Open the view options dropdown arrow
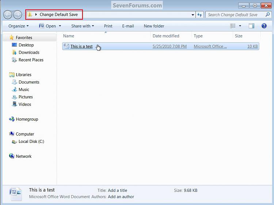The height and width of the screenshot is (205, 274). (x=240, y=26)
